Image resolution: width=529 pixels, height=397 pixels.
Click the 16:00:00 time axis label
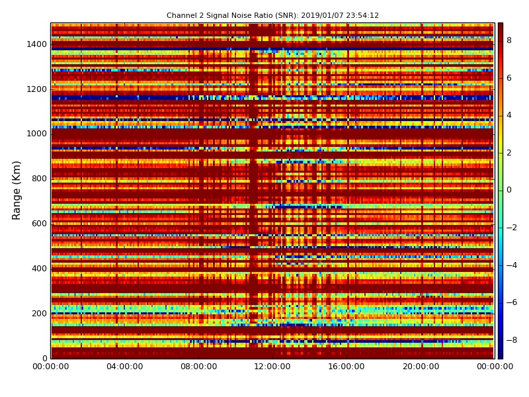[x=346, y=367]
